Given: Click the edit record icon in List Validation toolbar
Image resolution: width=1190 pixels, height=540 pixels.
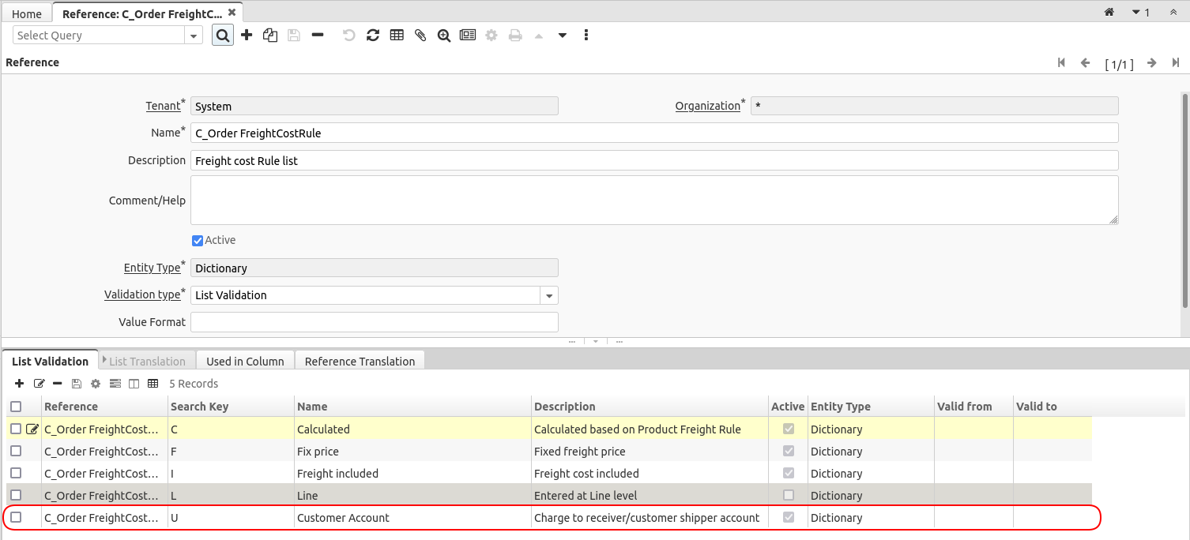Looking at the screenshot, I should (39, 384).
